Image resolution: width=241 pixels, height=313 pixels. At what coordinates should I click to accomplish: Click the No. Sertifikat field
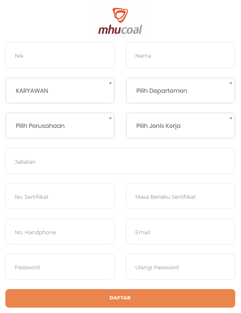point(60,196)
